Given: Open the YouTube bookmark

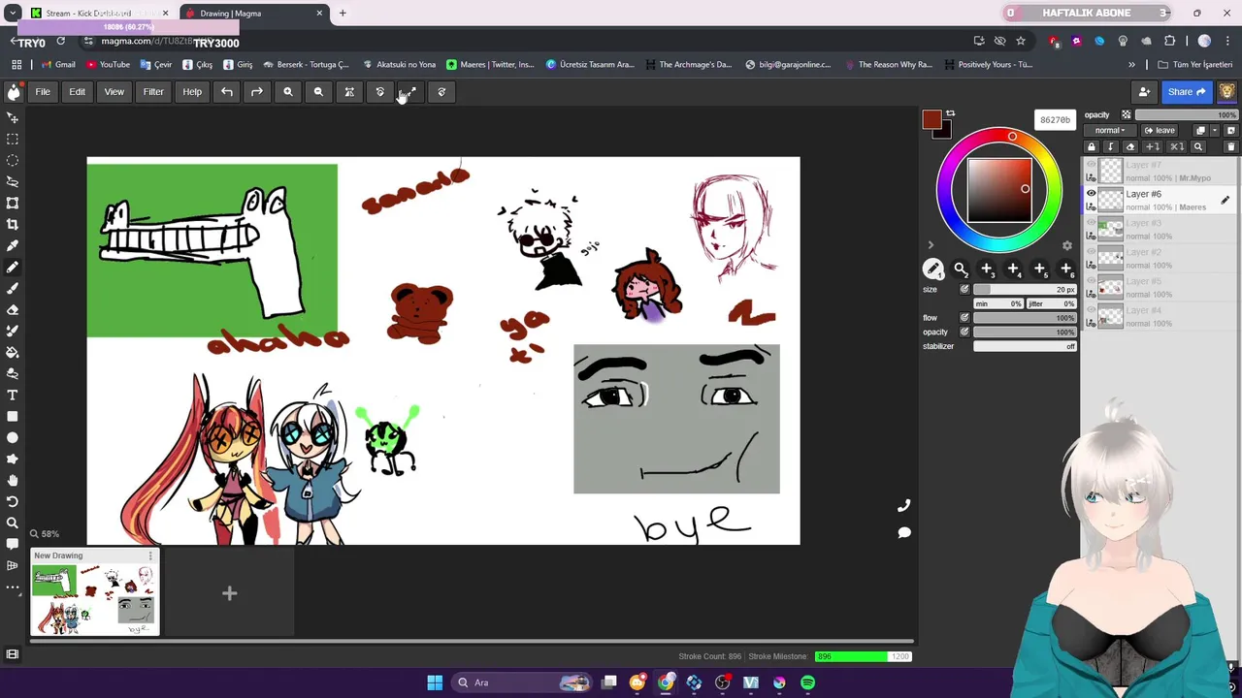Looking at the screenshot, I should click(x=108, y=65).
